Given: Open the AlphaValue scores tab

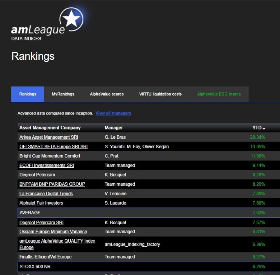Looking at the screenshot, I should pos(107,94).
